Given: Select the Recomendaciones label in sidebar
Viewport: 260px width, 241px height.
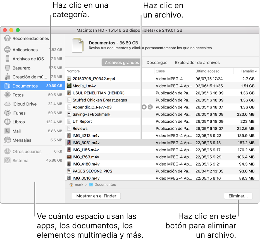Looking at the screenshot, I should (31, 38).
